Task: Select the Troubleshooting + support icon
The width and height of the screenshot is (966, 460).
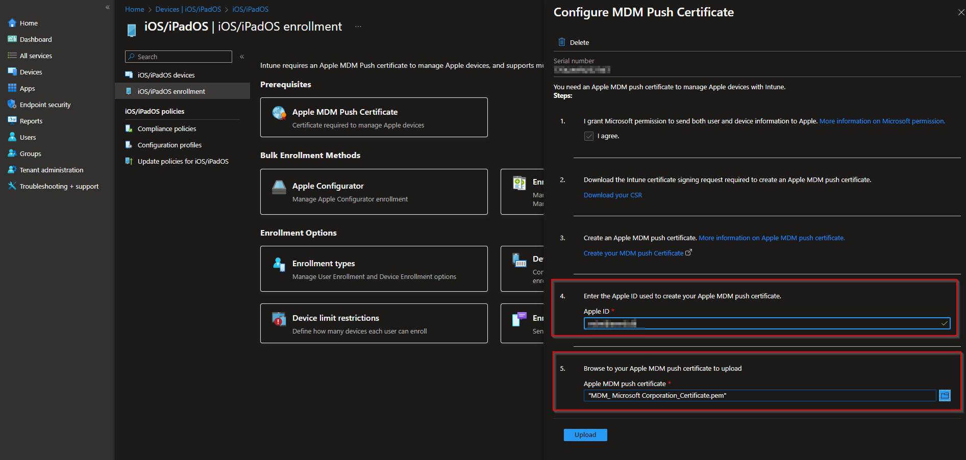Action: 12,186
